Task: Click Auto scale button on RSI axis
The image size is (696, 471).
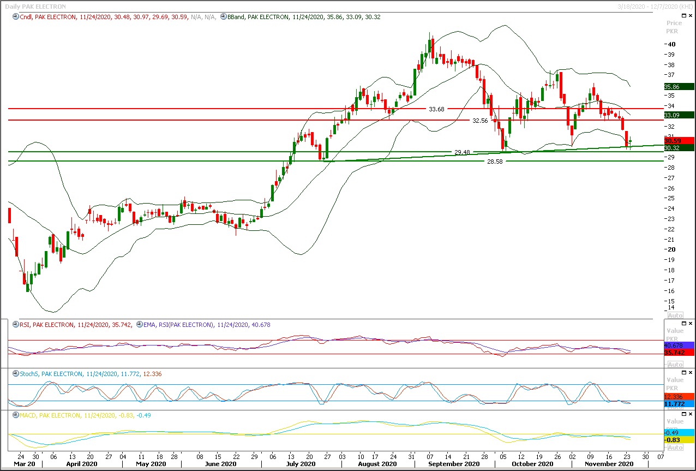Action: point(675,365)
